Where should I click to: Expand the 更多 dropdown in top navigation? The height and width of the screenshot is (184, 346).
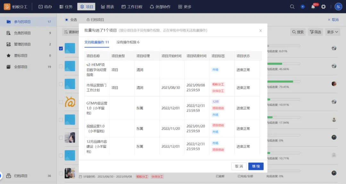pos(185,7)
